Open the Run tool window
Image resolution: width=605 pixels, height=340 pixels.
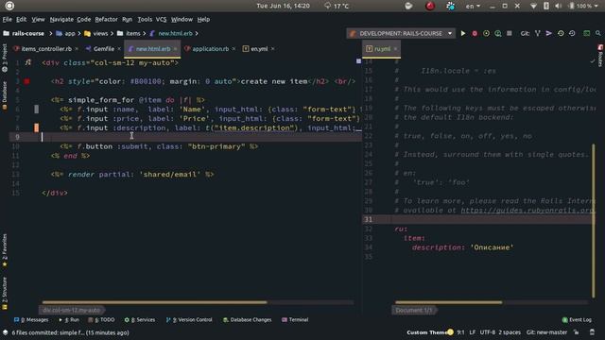(x=69, y=320)
